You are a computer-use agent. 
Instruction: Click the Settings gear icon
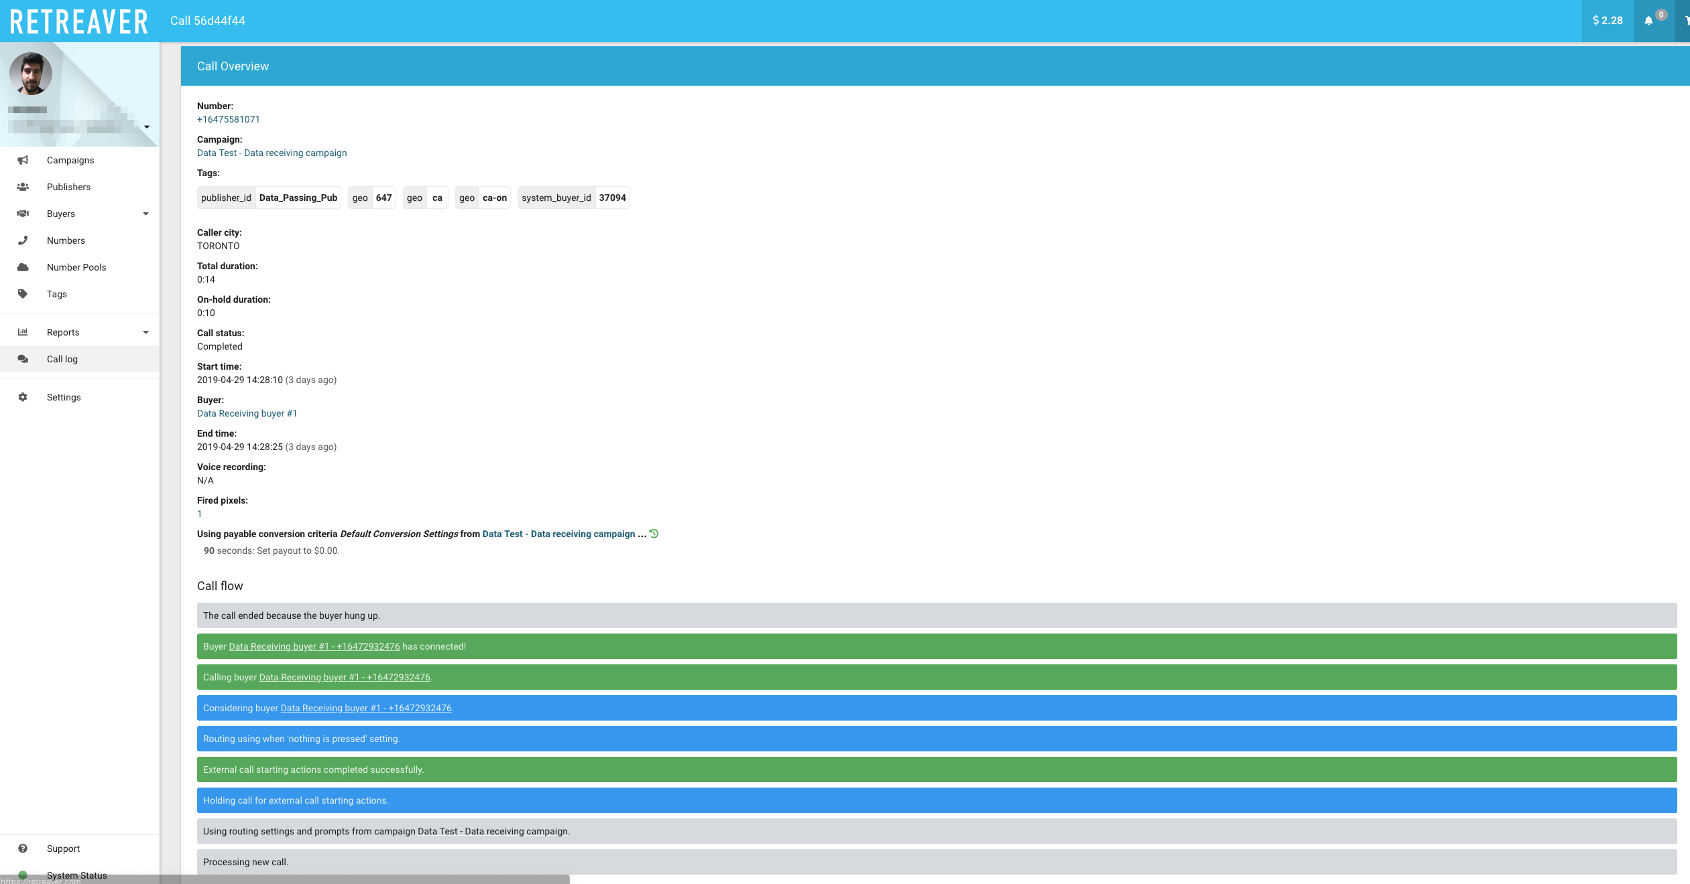tap(23, 397)
